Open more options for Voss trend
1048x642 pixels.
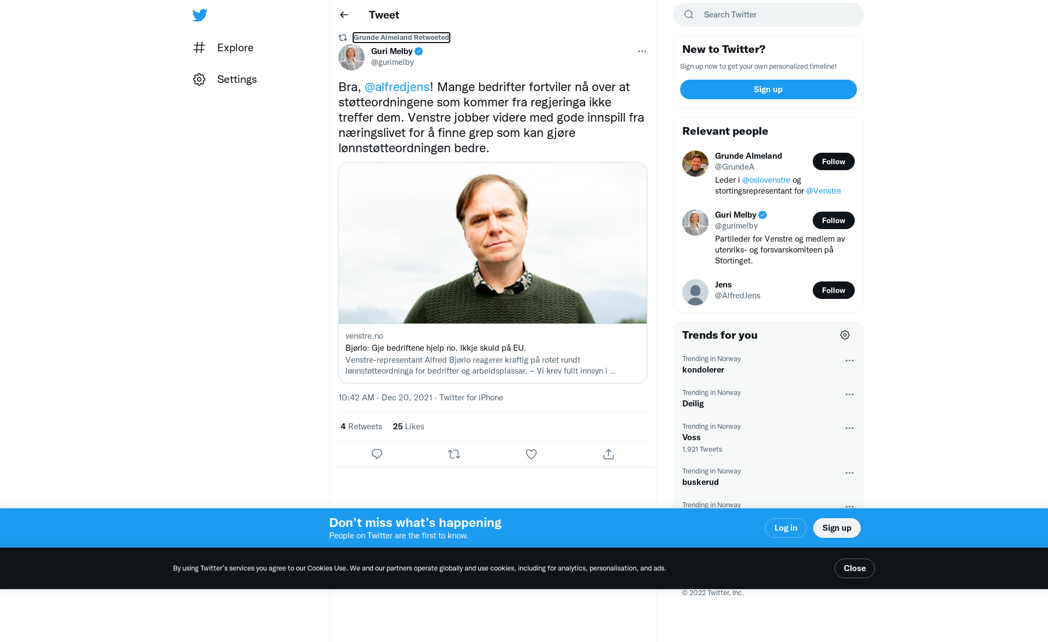point(849,428)
